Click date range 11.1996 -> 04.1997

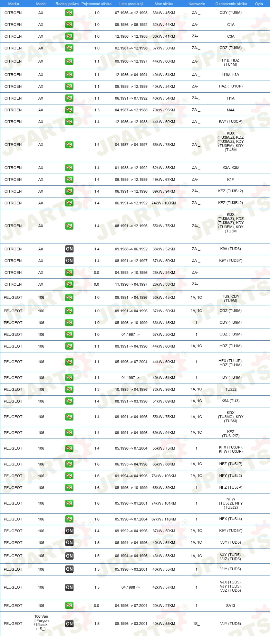[131, 284]
